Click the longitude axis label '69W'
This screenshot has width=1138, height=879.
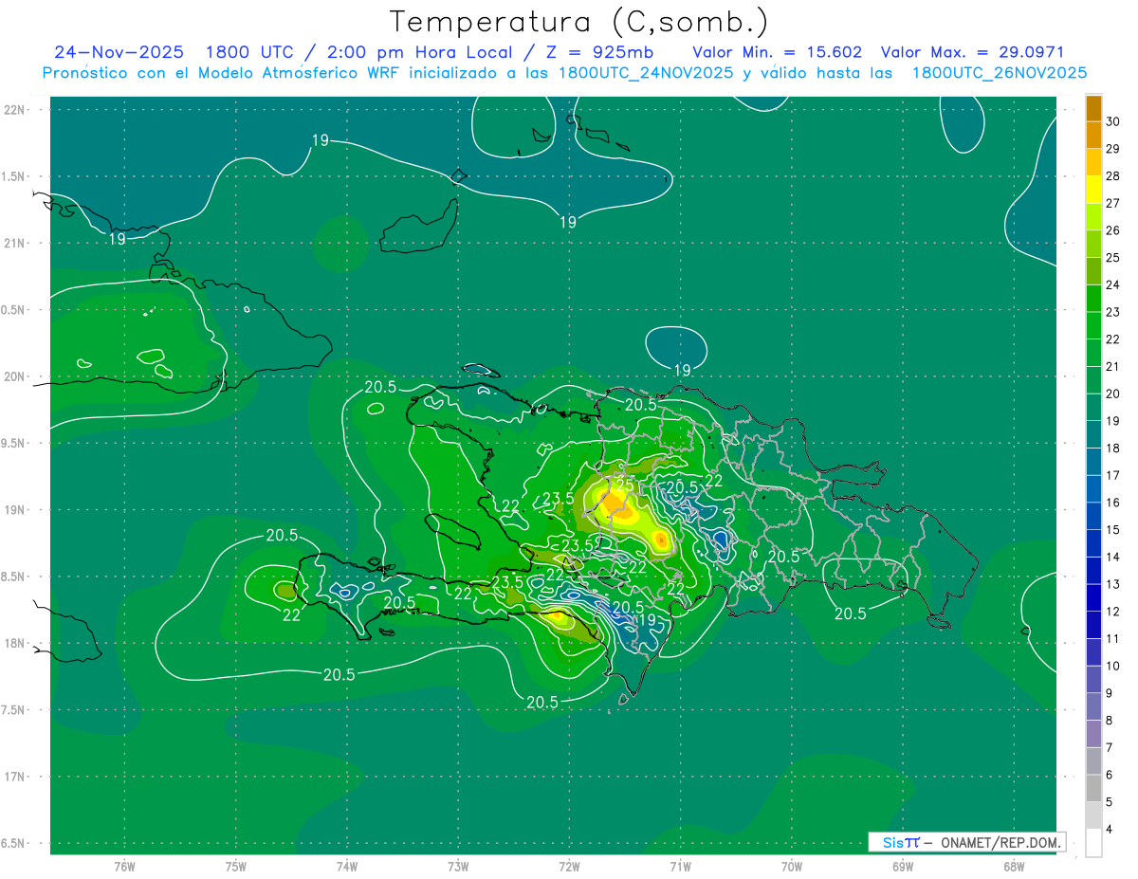click(x=903, y=867)
